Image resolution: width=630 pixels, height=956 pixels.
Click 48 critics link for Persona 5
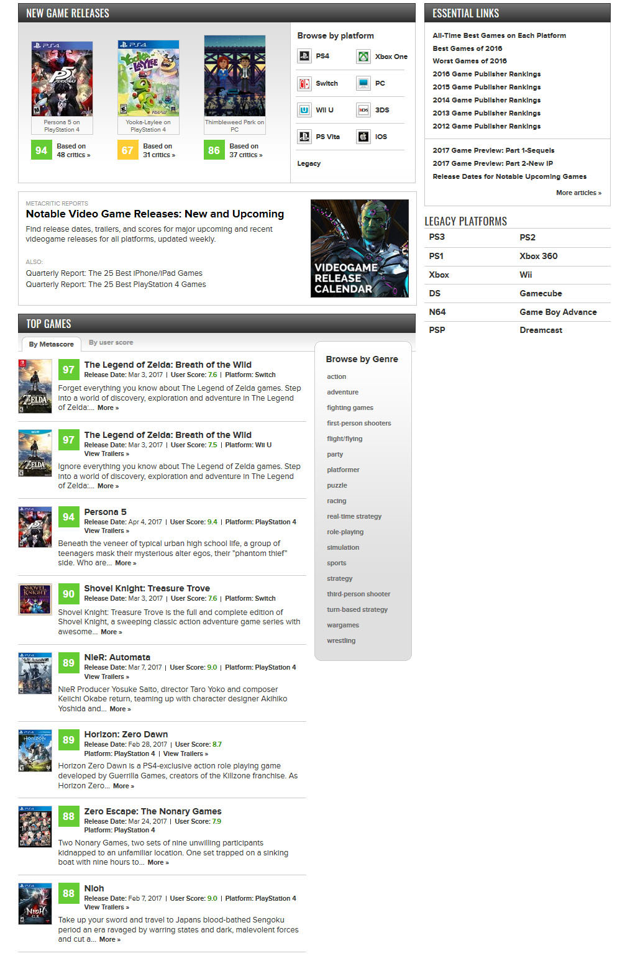click(73, 155)
